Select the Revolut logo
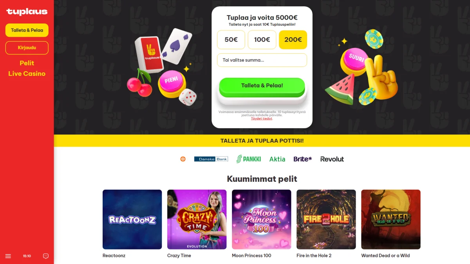Image resolution: width=470 pixels, height=264 pixels. coord(332,159)
